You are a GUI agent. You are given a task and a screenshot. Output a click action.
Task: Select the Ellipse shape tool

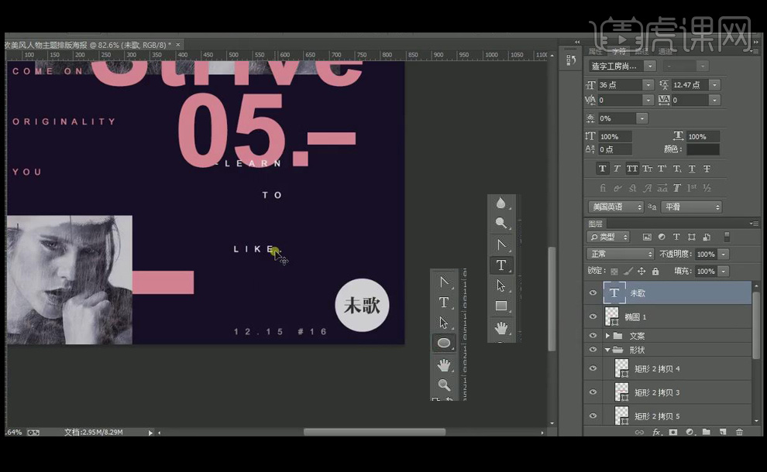point(444,343)
